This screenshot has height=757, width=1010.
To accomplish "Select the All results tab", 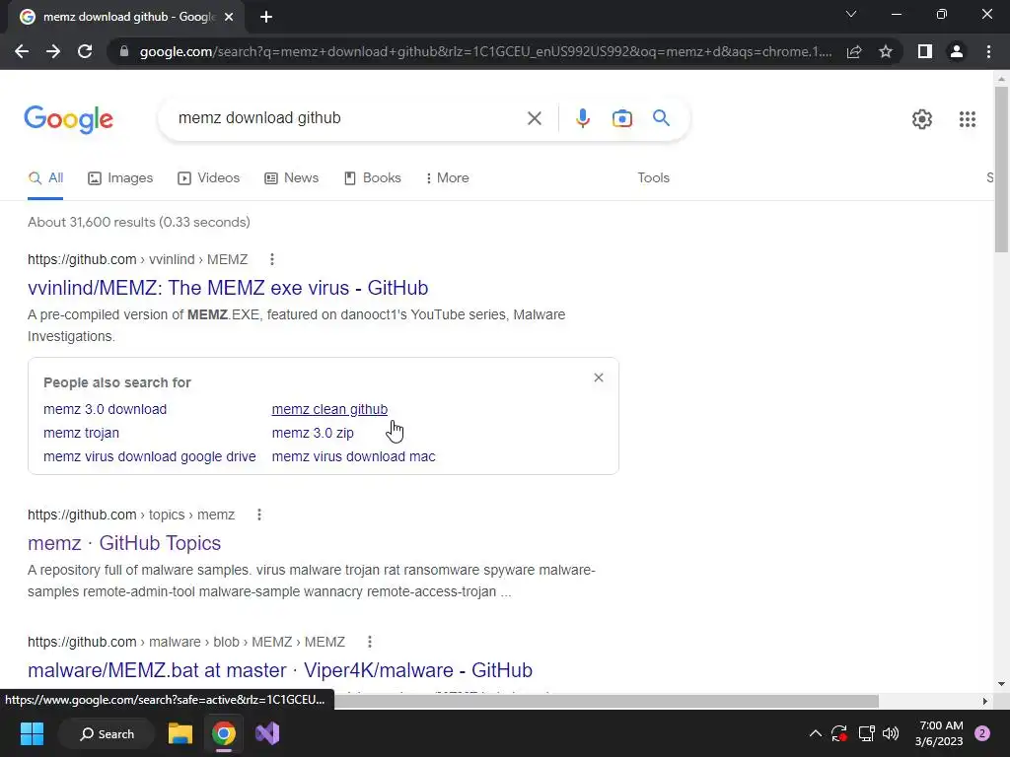I will (x=45, y=178).
